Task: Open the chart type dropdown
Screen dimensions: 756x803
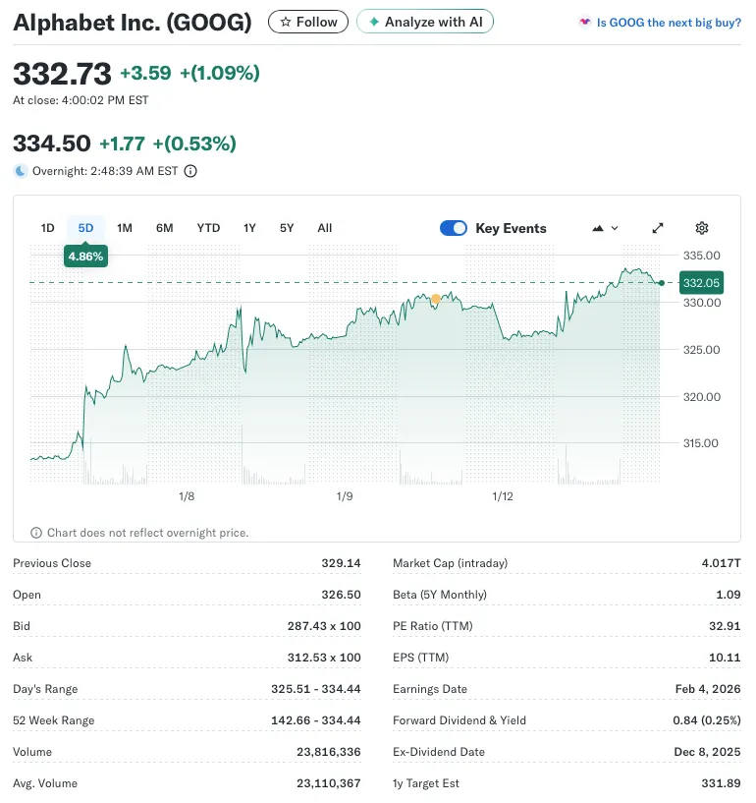Action: (605, 228)
